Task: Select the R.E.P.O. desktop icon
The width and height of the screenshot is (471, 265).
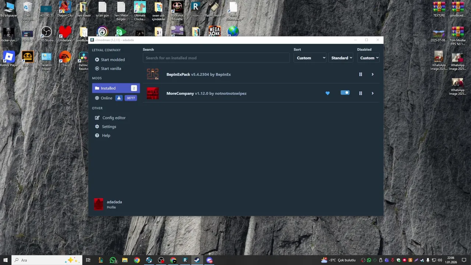Action: click(x=27, y=59)
